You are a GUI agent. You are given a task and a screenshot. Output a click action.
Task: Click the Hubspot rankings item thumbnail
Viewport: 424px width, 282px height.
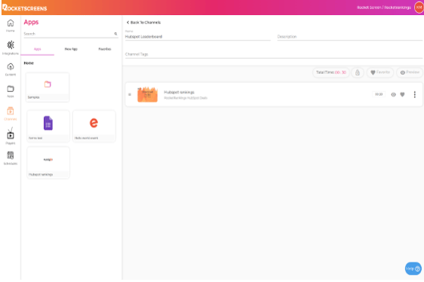pos(147,94)
